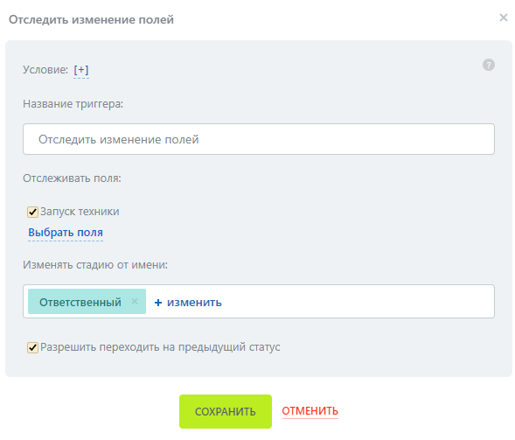Click the dialog title Отследить изменение полей
The image size is (515, 440).
pyautogui.click(x=91, y=20)
